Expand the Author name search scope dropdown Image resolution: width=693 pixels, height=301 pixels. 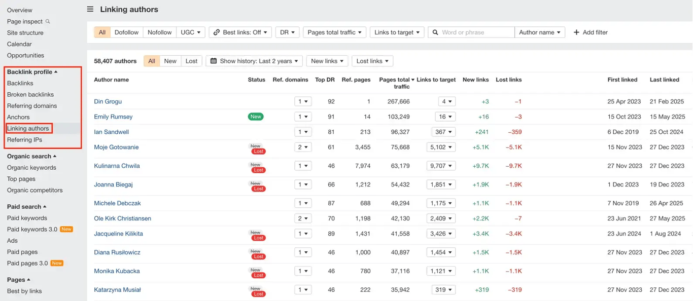coord(540,32)
